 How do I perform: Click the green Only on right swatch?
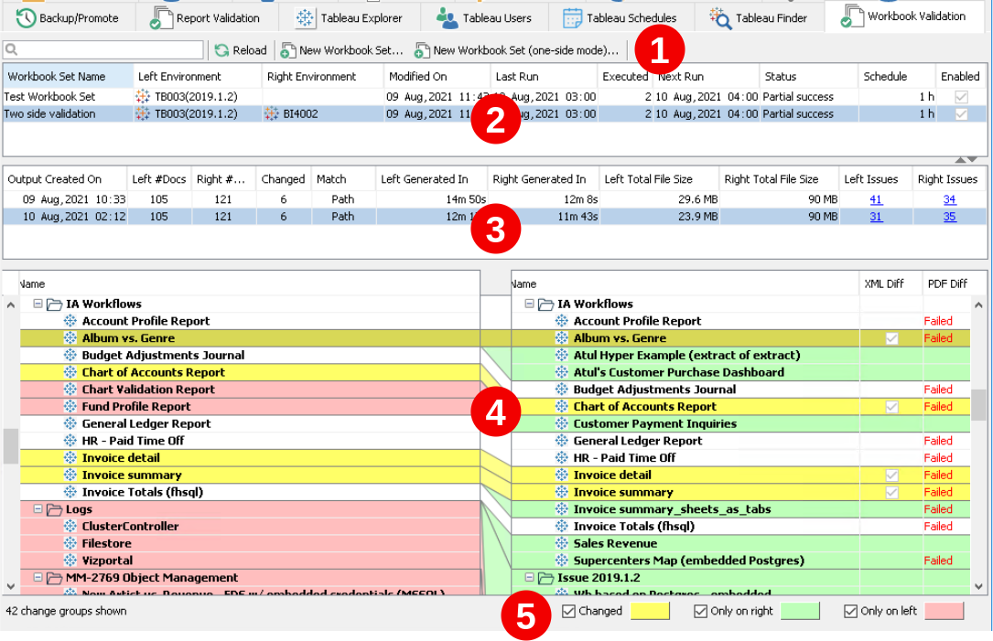point(800,611)
